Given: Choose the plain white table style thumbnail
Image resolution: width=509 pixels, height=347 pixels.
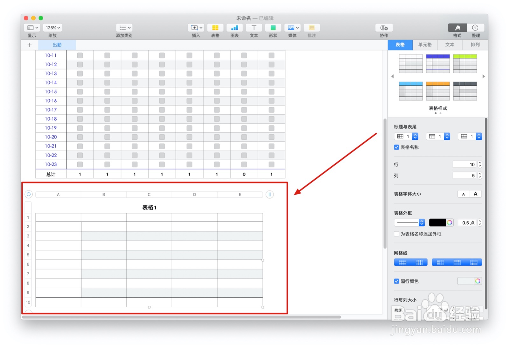Looking at the screenshot, I should (x=411, y=63).
